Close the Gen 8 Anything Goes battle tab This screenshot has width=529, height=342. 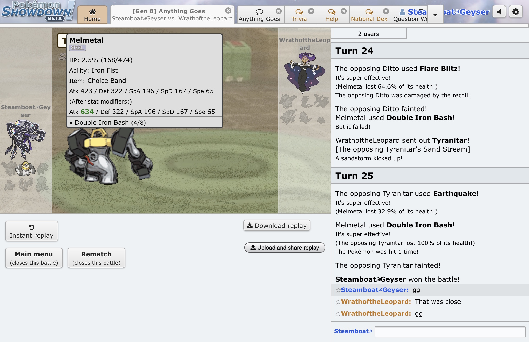pyautogui.click(x=228, y=11)
